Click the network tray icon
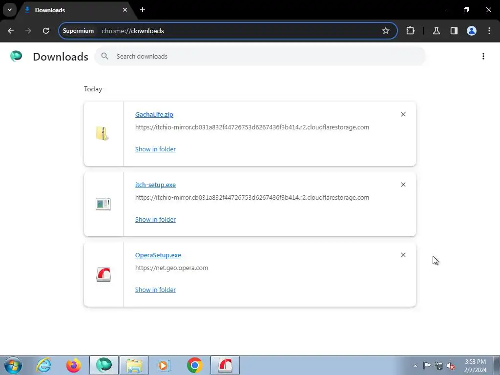The height and width of the screenshot is (375, 500). click(x=439, y=366)
